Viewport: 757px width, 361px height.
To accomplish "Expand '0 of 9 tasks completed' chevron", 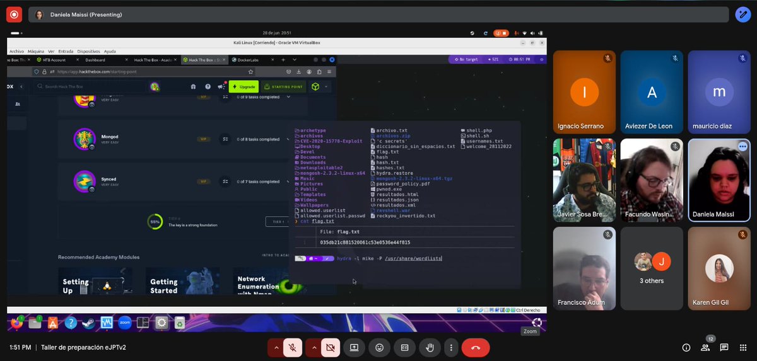I will [x=289, y=97].
